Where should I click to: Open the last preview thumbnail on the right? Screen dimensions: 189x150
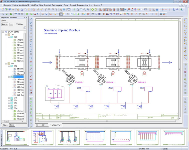tap(174, 137)
